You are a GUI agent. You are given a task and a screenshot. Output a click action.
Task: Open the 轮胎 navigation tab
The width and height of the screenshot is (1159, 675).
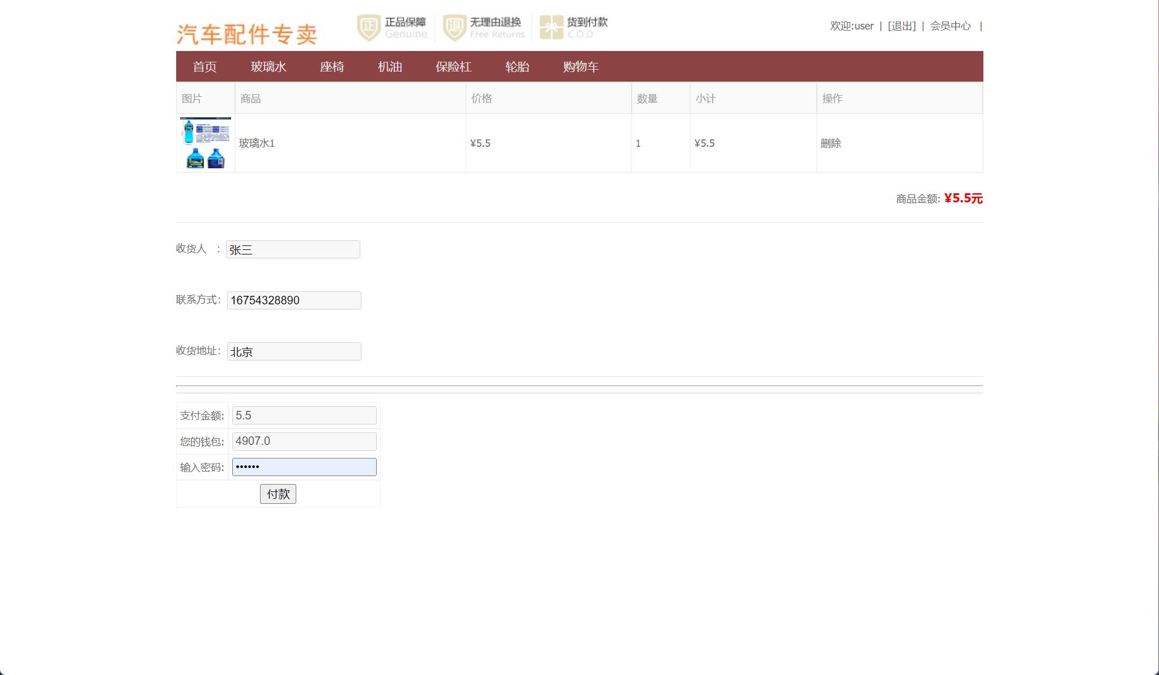tap(517, 67)
